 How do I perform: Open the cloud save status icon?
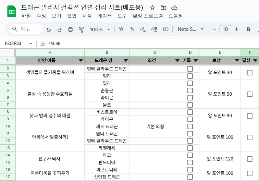[x=174, y=8]
